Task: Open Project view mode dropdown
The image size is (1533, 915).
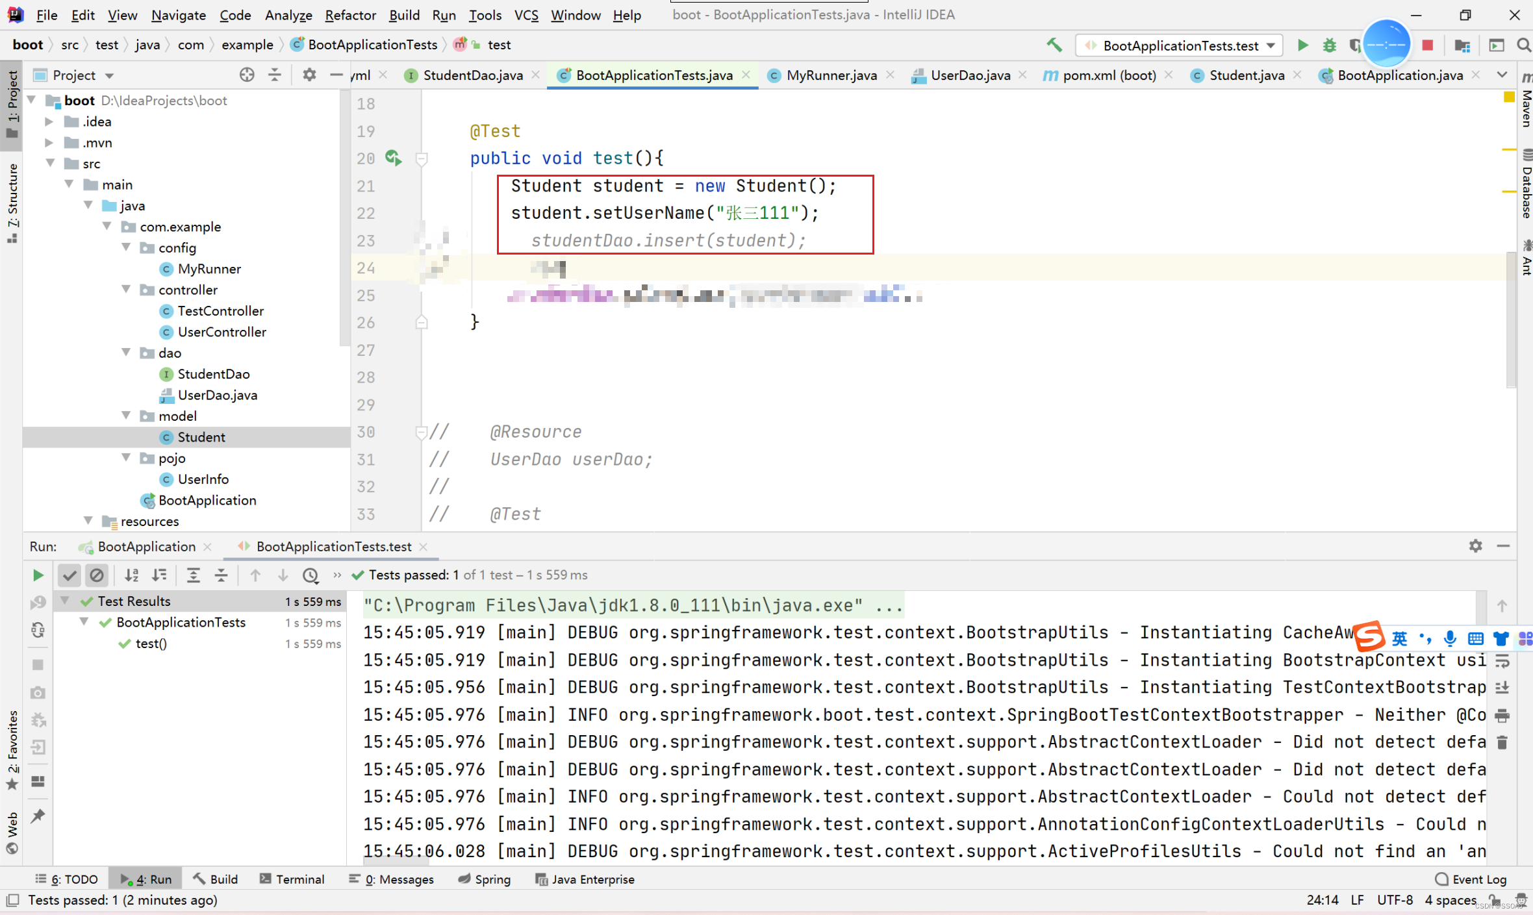Action: (x=109, y=75)
